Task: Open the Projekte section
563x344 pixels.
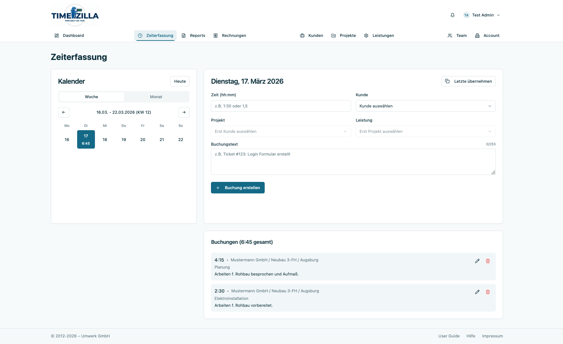Action: pos(343,36)
